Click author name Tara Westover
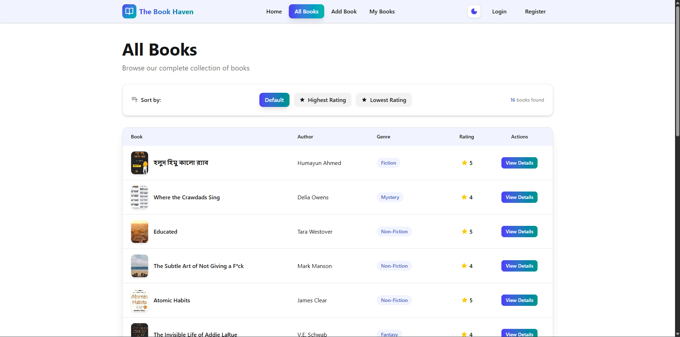 [315, 232]
